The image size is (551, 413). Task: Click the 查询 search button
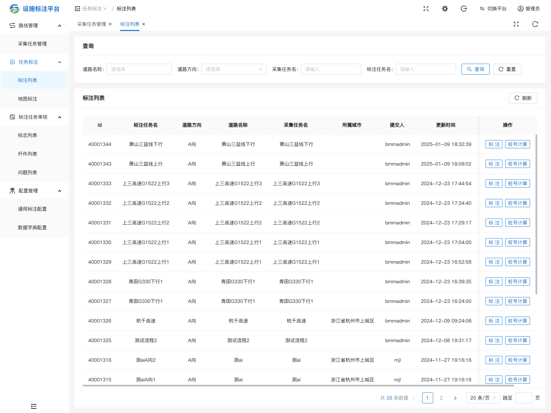(476, 69)
